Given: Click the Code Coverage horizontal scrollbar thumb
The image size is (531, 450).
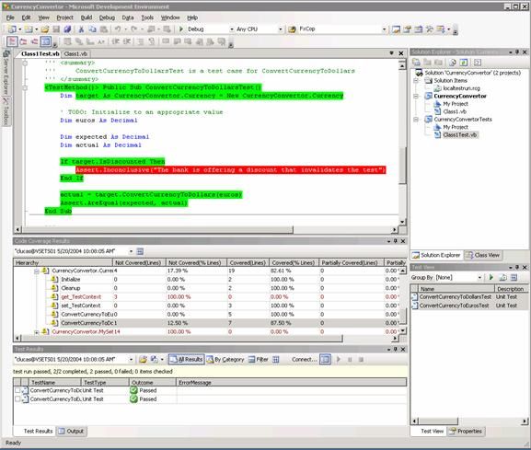Looking at the screenshot, I should coord(182,339).
